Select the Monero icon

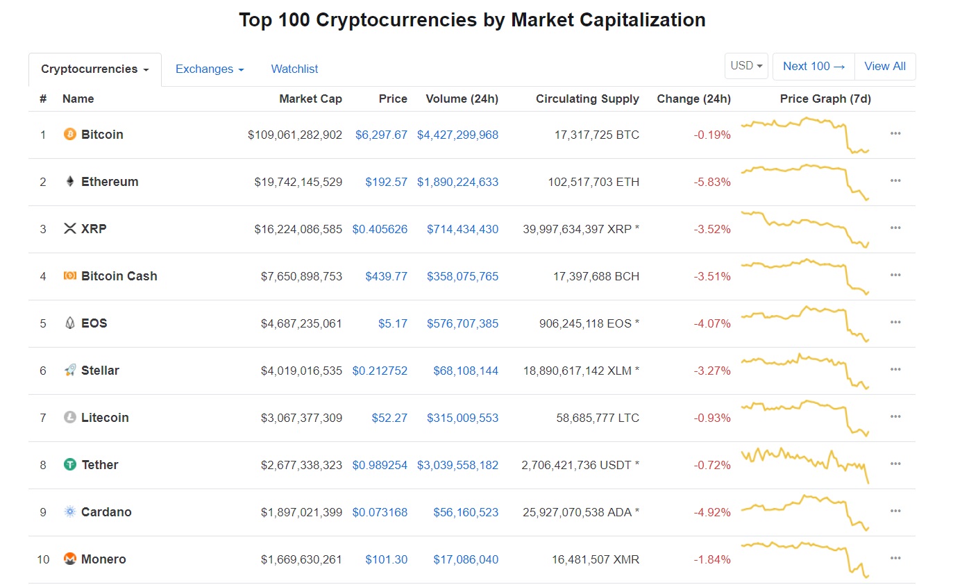(x=69, y=559)
